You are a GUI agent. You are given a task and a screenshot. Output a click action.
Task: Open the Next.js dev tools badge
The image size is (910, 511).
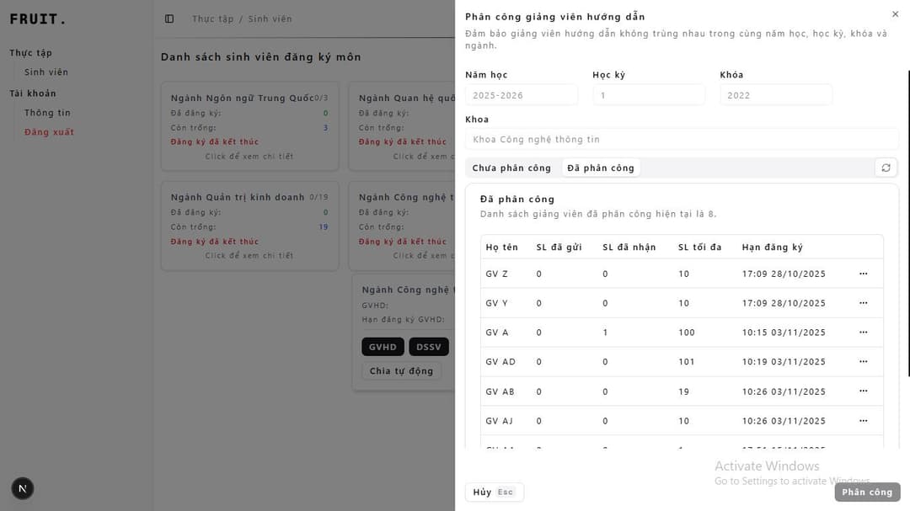coord(23,487)
